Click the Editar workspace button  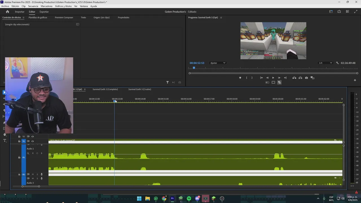coord(32,12)
